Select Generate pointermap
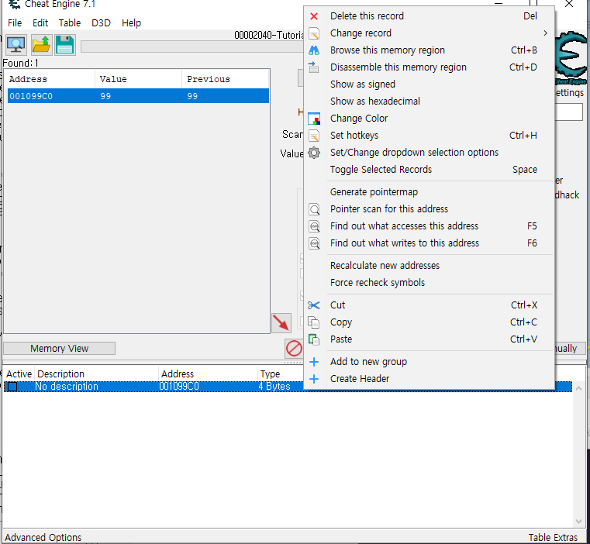The image size is (590, 544). coord(429,192)
